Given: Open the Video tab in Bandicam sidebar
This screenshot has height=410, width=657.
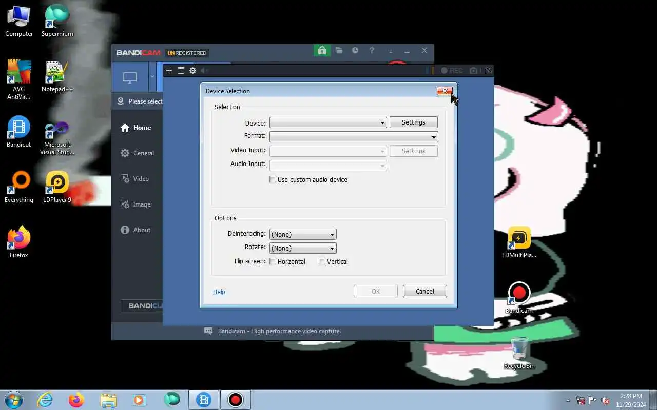Looking at the screenshot, I should [x=134, y=179].
